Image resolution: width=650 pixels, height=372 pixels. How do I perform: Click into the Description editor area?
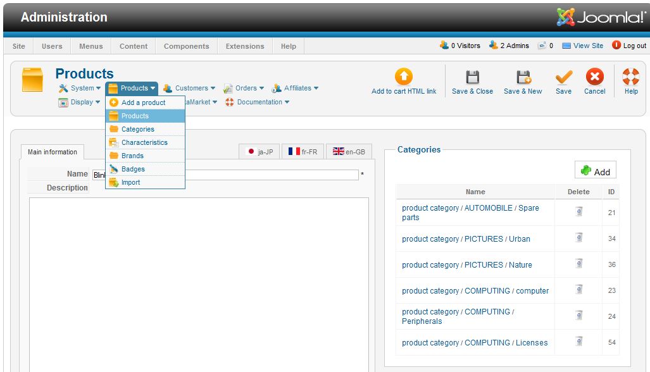click(199, 285)
